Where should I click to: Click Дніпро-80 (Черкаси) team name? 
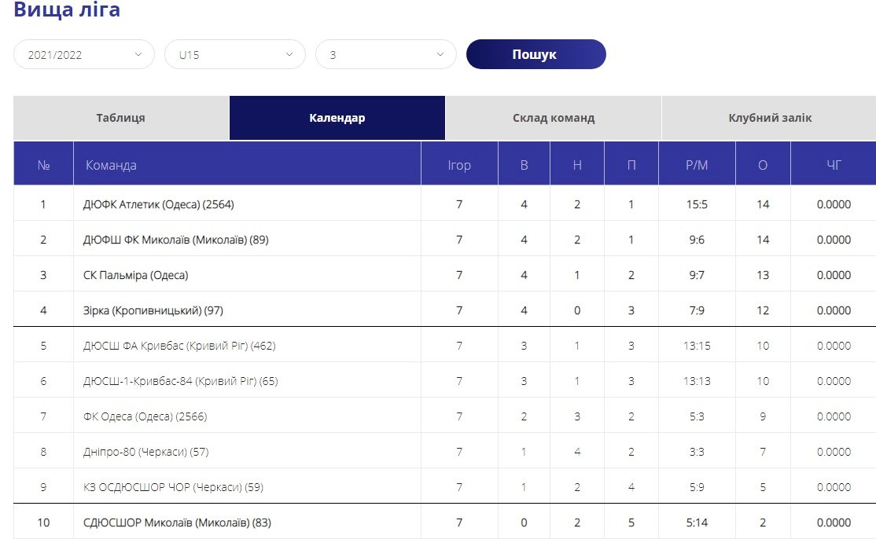(145, 452)
